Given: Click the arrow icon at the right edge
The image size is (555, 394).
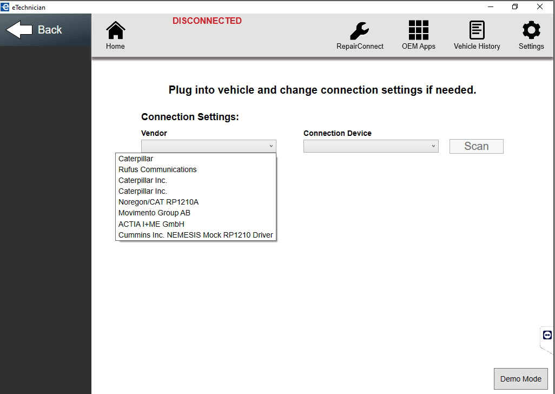Looking at the screenshot, I should [549, 335].
